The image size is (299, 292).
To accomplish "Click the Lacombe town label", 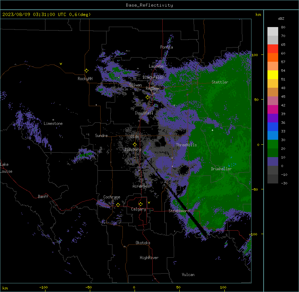I will pos(156,66).
